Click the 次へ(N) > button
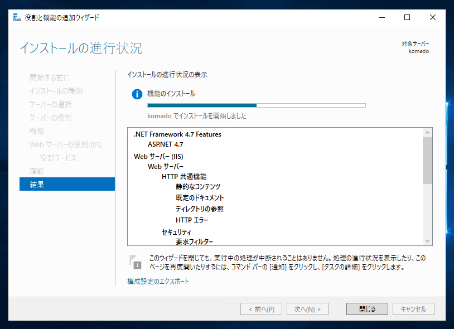Screen dimensions: 454x329 point(307,309)
